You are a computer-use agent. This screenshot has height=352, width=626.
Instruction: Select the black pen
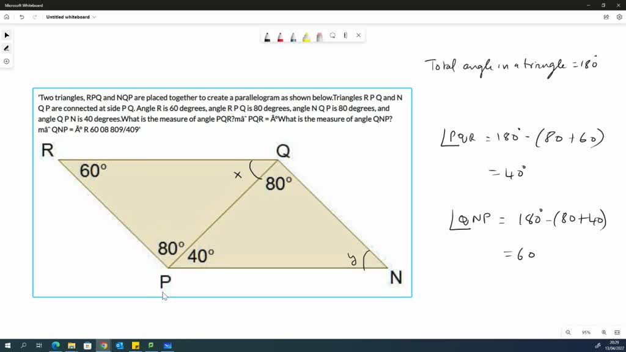coord(267,37)
